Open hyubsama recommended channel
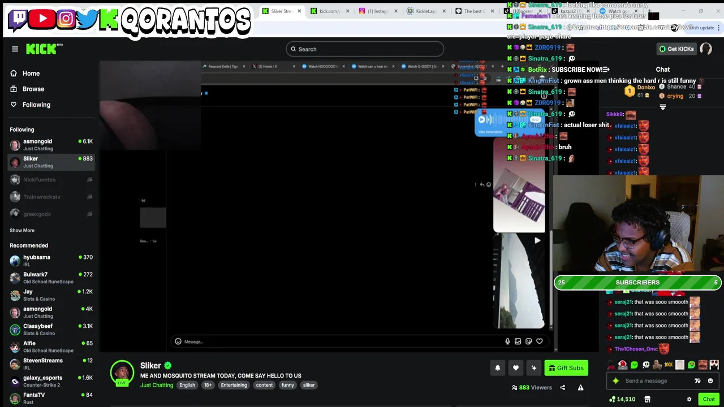Screen dimensions: 724x407 coord(51,261)
